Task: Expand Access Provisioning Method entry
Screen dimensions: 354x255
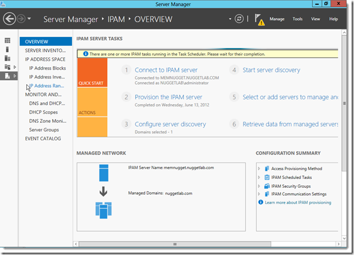Action: pos(259,168)
